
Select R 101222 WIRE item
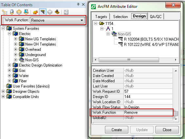(151, 45)
